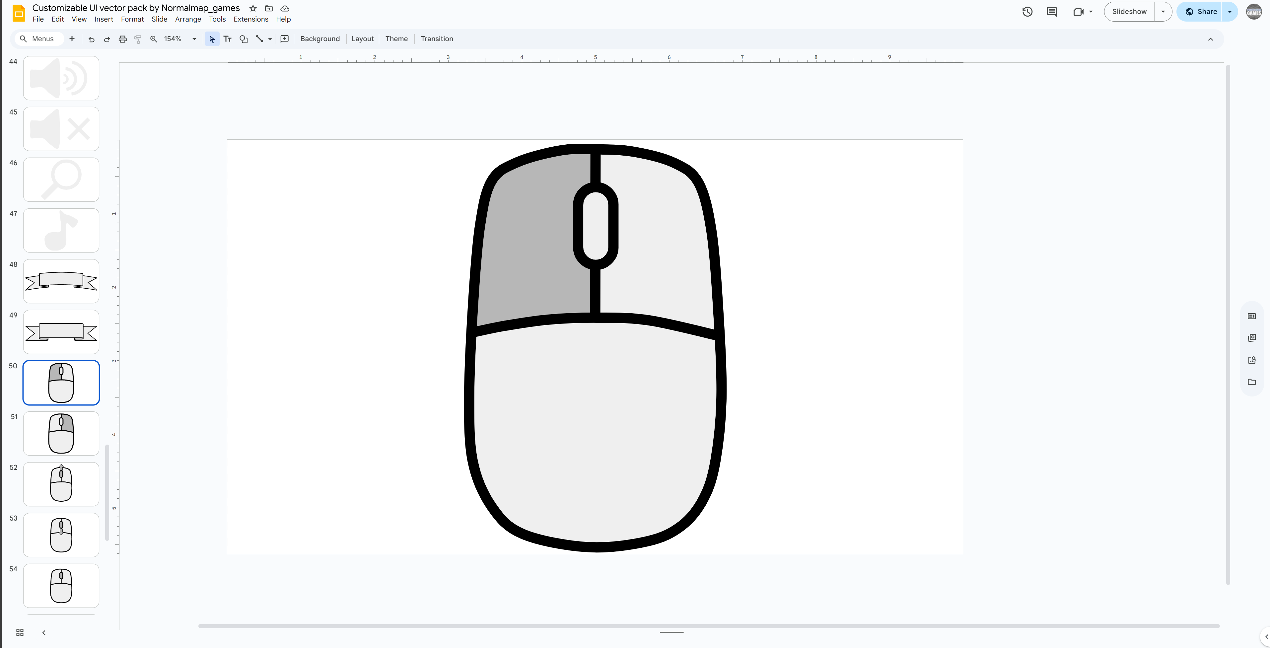
Task: Select slide 54 plain mouse thumbnail
Action: [61, 586]
